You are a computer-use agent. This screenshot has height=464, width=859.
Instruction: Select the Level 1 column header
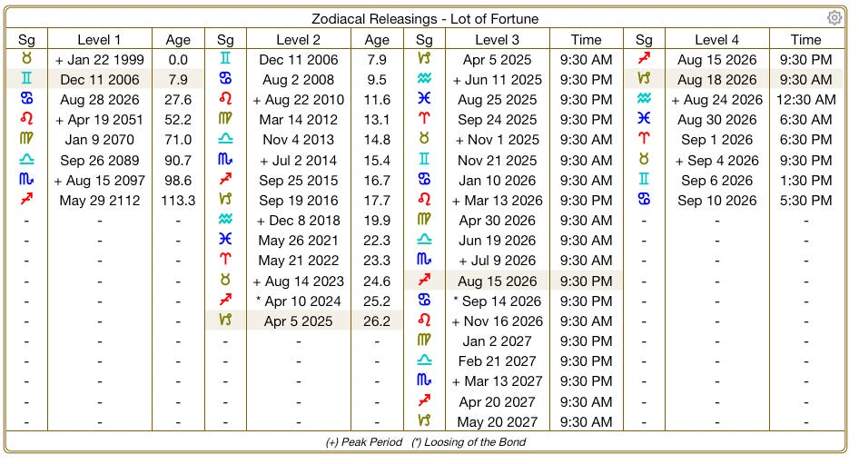[x=99, y=39]
